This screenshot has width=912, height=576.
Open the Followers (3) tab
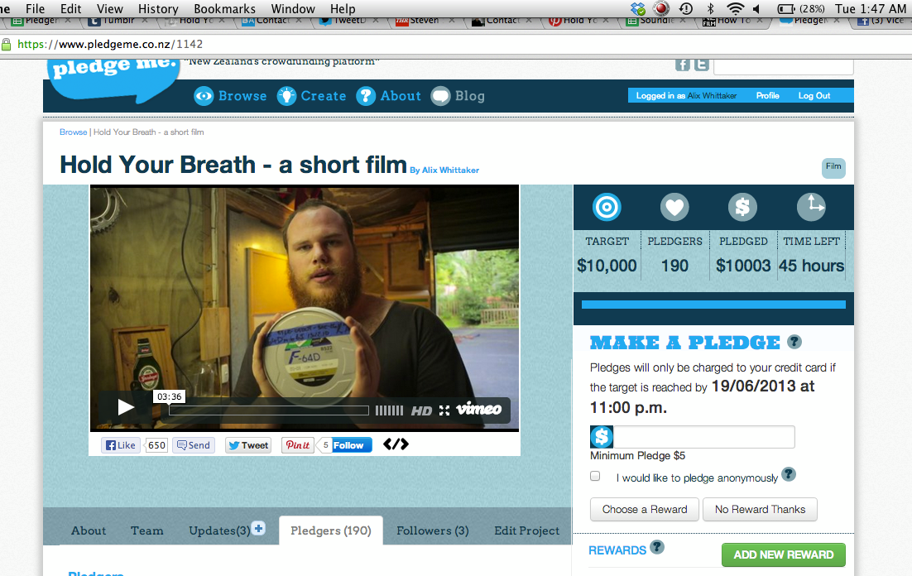point(432,531)
